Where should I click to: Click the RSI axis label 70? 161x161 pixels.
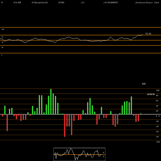click(x=2, y=37)
